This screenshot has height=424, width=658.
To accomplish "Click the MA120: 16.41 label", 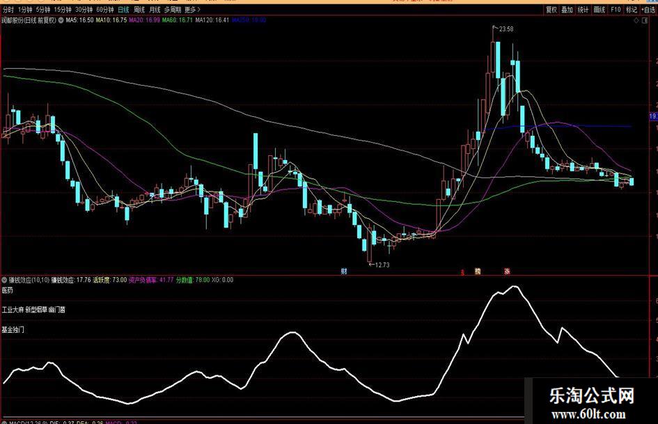I will tap(212, 19).
